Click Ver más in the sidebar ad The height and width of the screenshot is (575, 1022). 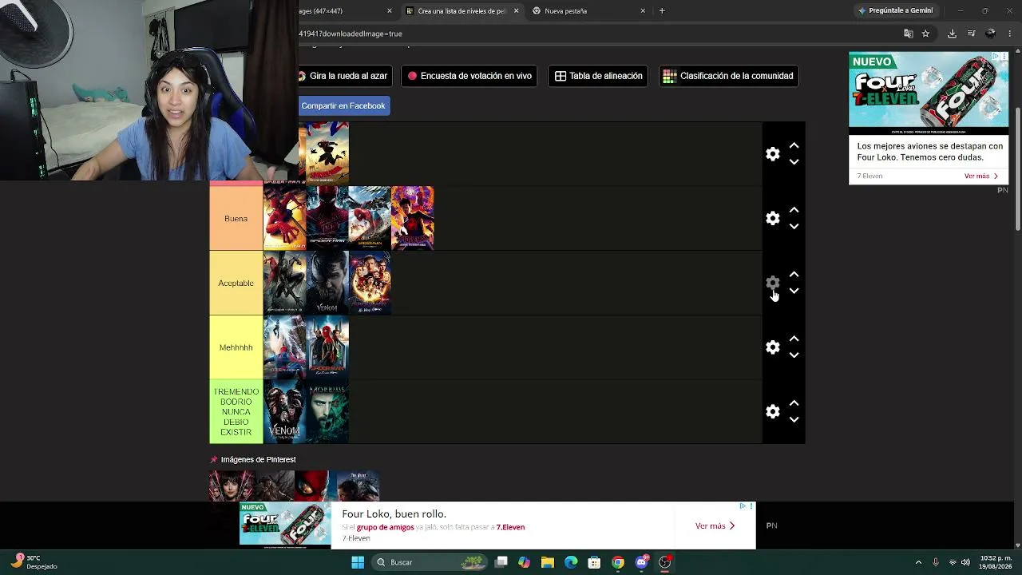(x=981, y=176)
